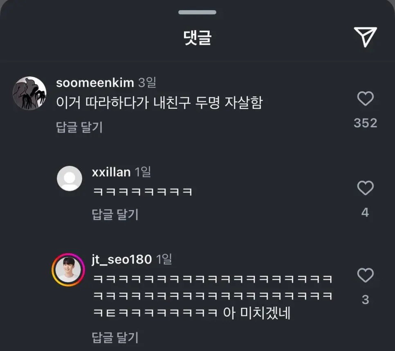Select soomeenkim's comment text
This screenshot has height=351, width=395.
pyautogui.click(x=159, y=103)
